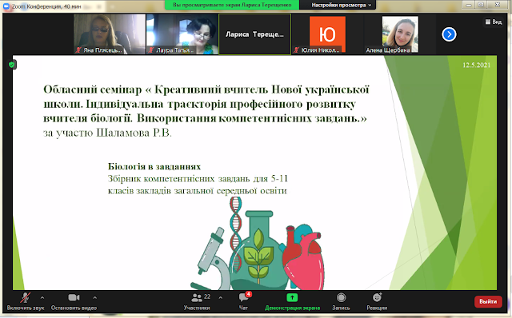Open the Участники participants panel
The image size is (512, 318).
(x=197, y=301)
